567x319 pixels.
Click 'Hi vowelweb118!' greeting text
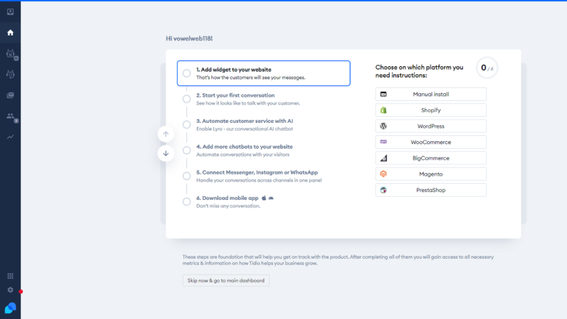(x=189, y=38)
